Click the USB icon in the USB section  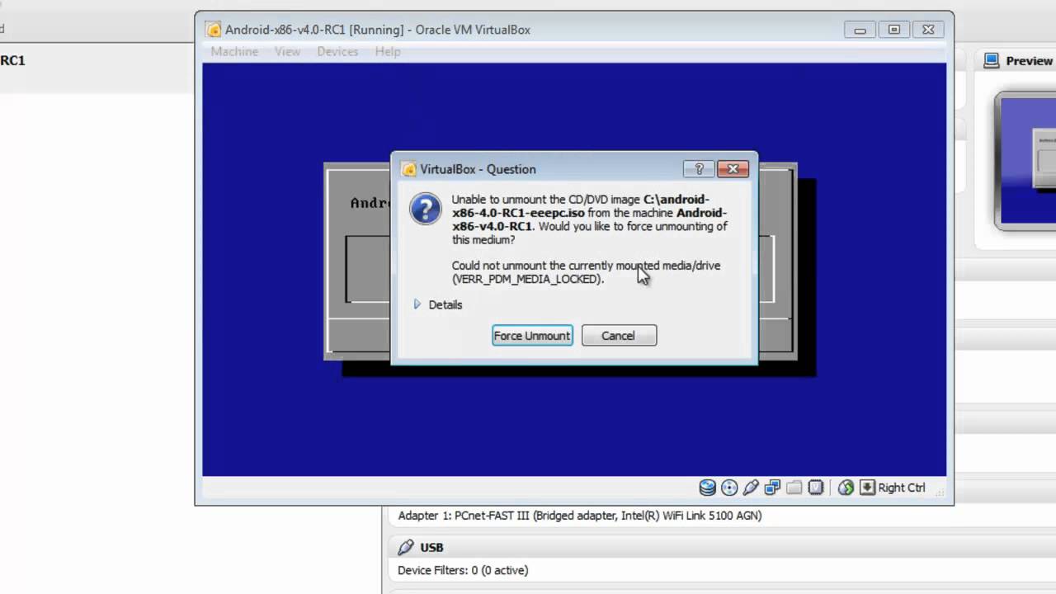coord(406,547)
